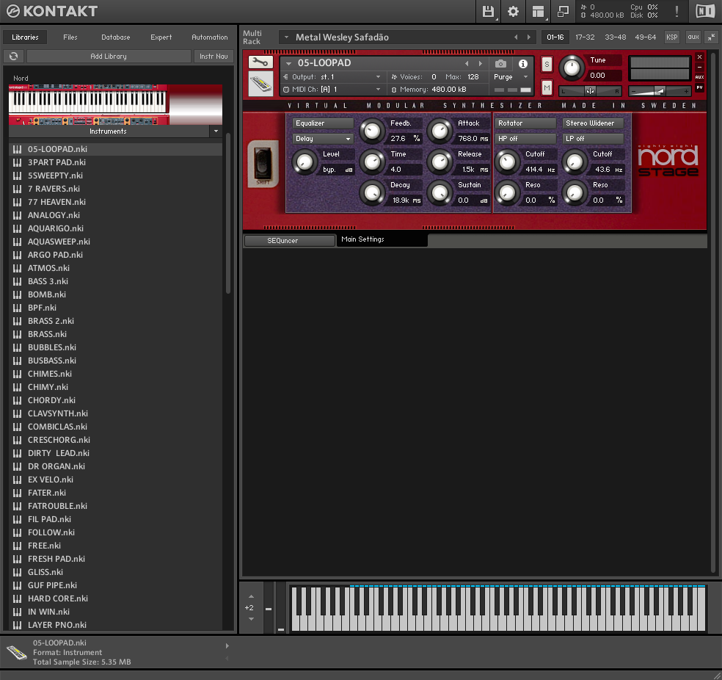Open the Automation tab
Image resolution: width=722 pixels, height=680 pixels.
click(x=210, y=37)
